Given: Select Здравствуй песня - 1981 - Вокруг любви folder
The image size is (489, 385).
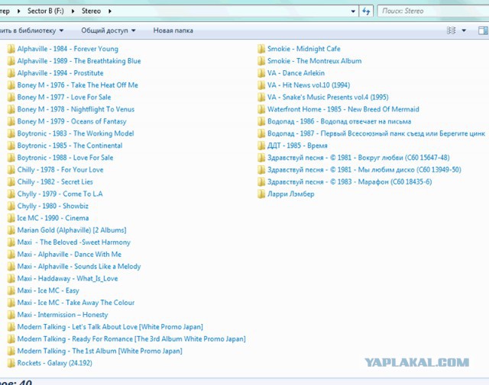Looking at the screenshot, I should coord(358,158).
